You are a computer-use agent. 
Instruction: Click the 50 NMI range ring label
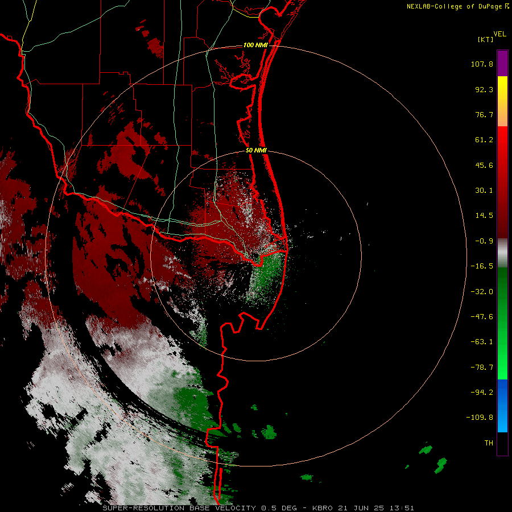coord(256,151)
